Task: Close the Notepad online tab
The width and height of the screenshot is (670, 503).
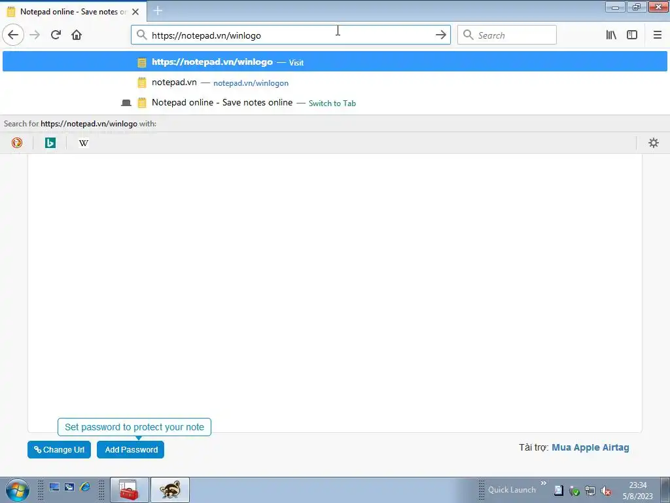Action: [x=135, y=12]
